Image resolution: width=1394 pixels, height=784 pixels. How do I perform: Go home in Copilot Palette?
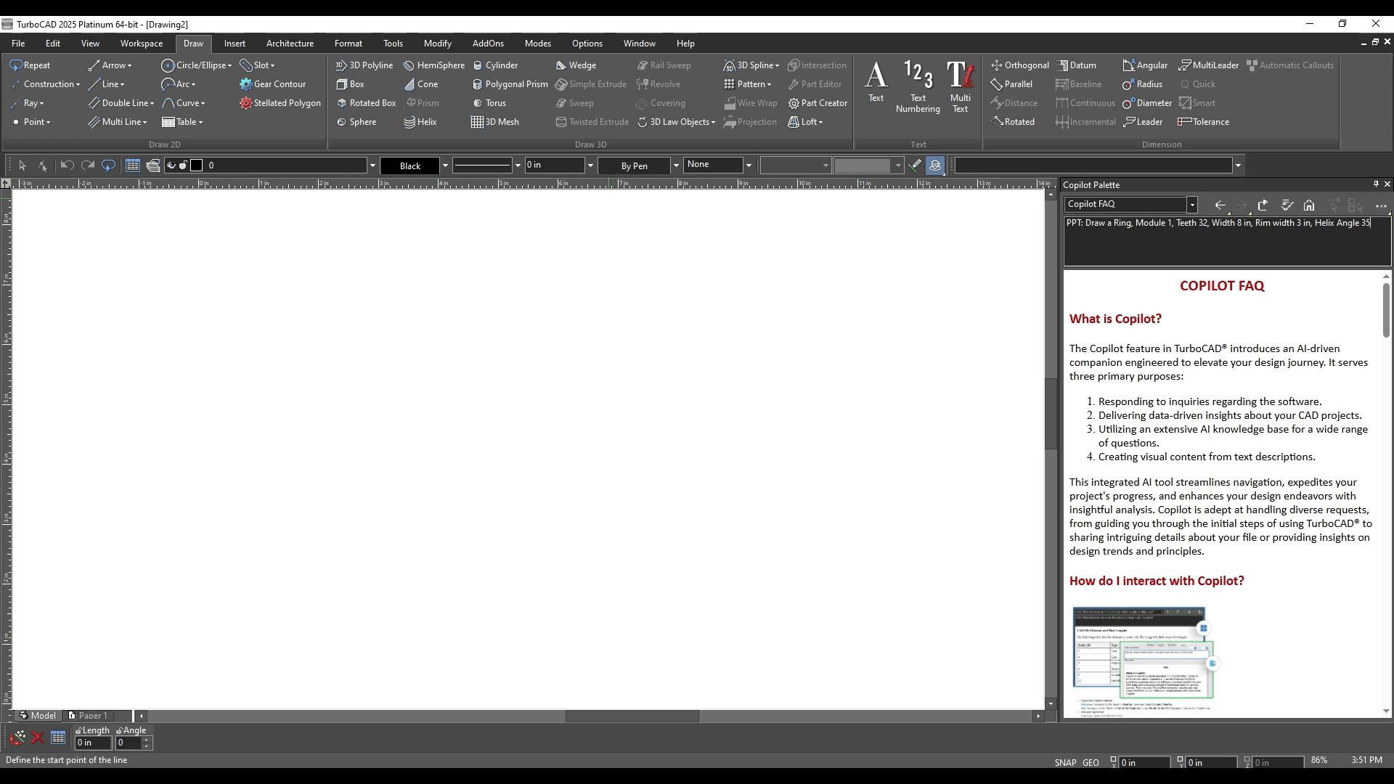[x=1309, y=205]
